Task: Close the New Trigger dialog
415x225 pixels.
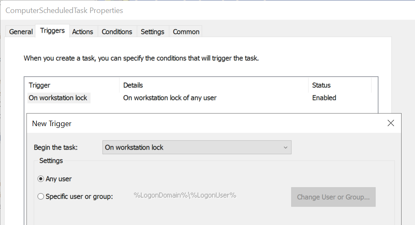Action: pos(391,123)
